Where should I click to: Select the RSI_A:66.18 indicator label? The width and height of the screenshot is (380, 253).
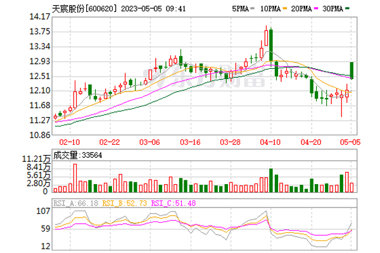point(74,203)
